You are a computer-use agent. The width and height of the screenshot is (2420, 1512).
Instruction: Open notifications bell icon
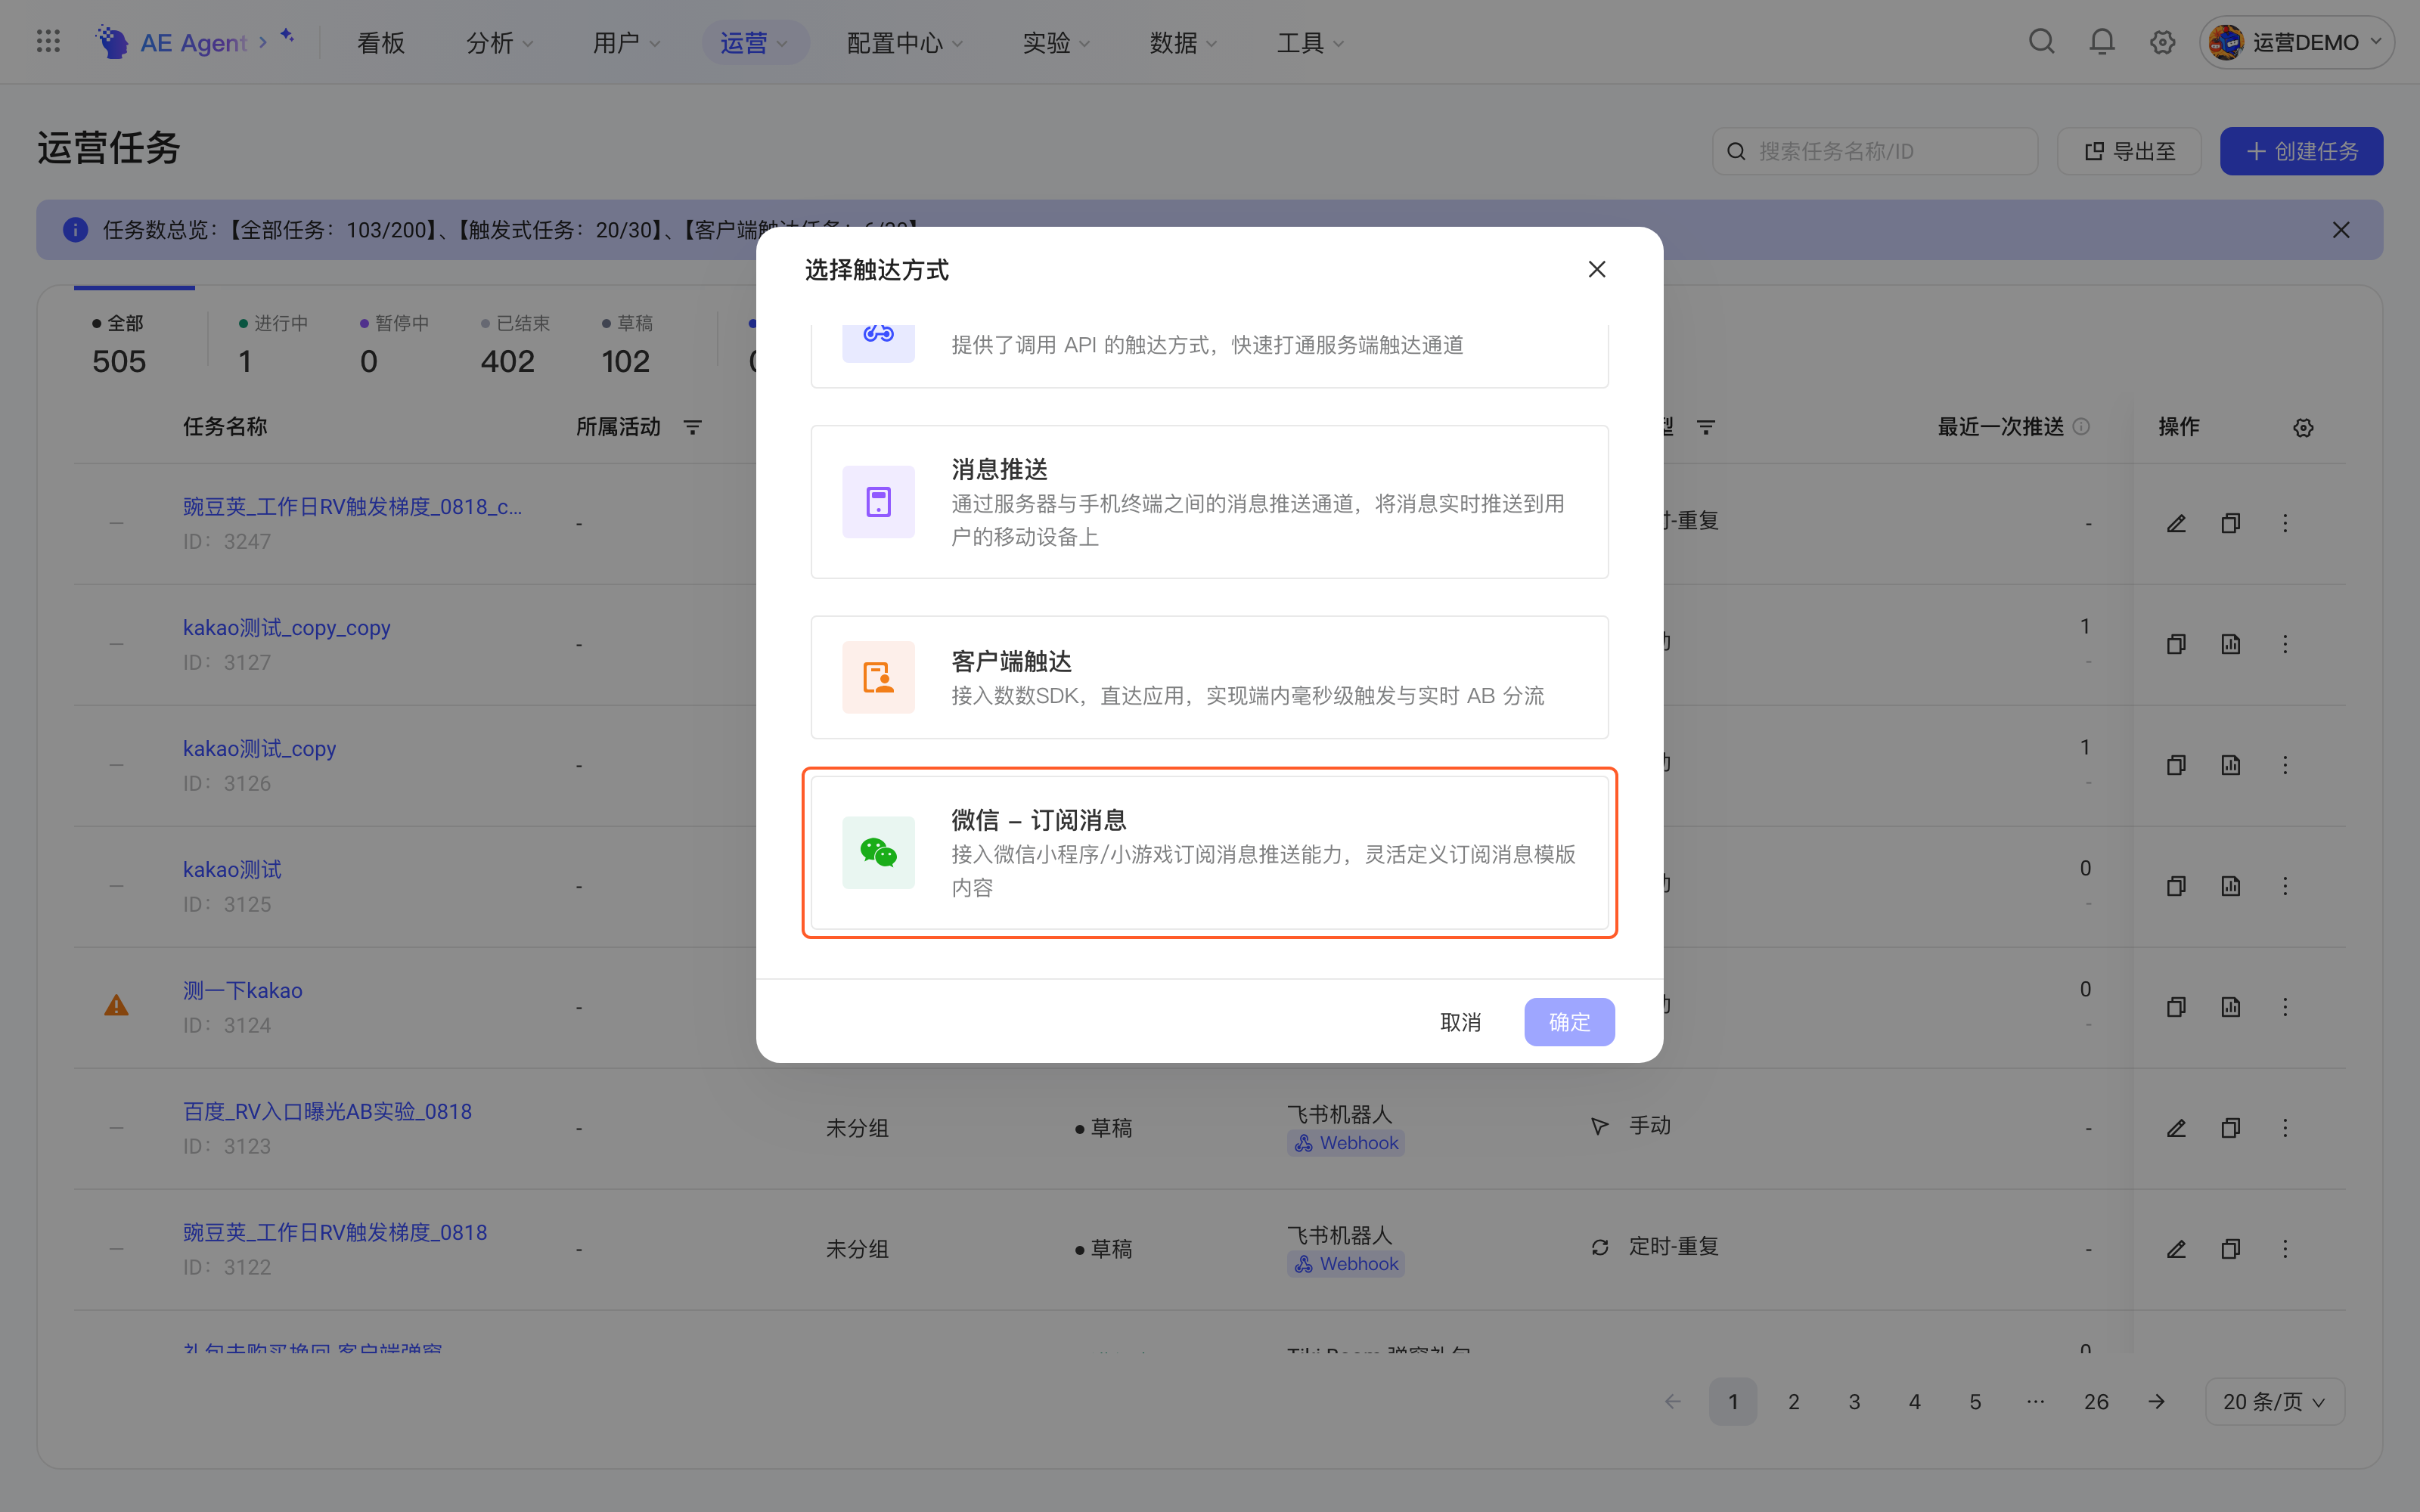[x=2102, y=42]
